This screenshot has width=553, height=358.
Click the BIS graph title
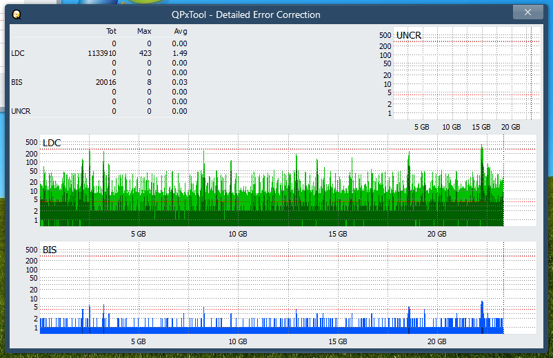click(50, 250)
